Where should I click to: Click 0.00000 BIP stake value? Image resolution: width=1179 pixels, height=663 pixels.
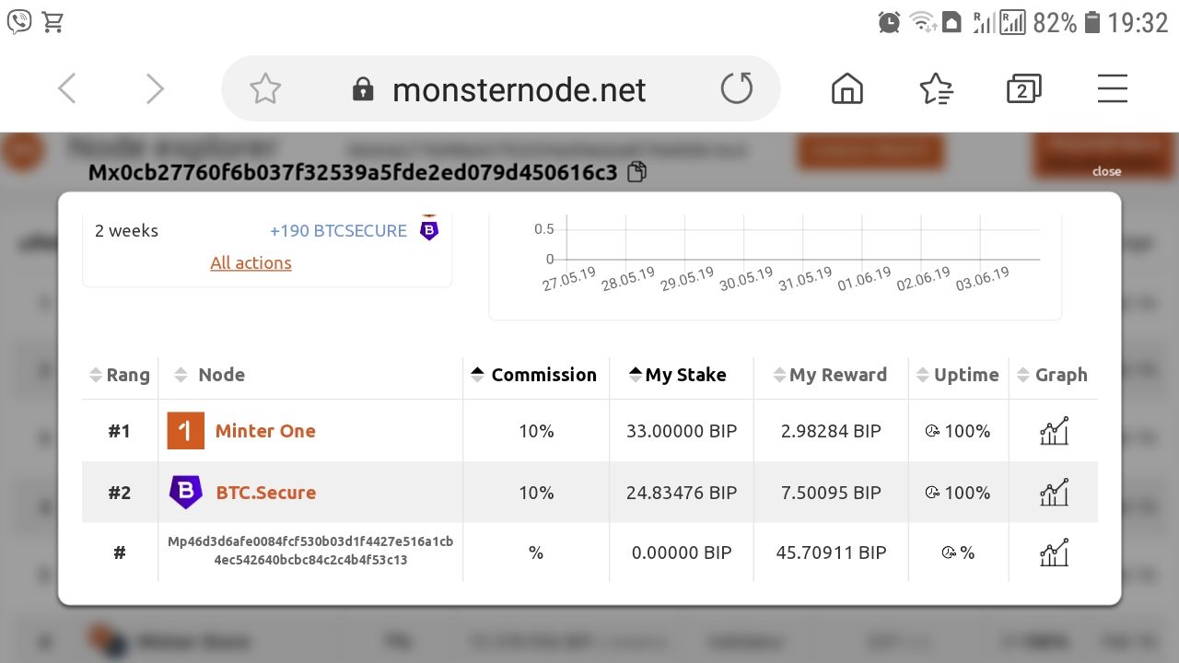coord(682,552)
